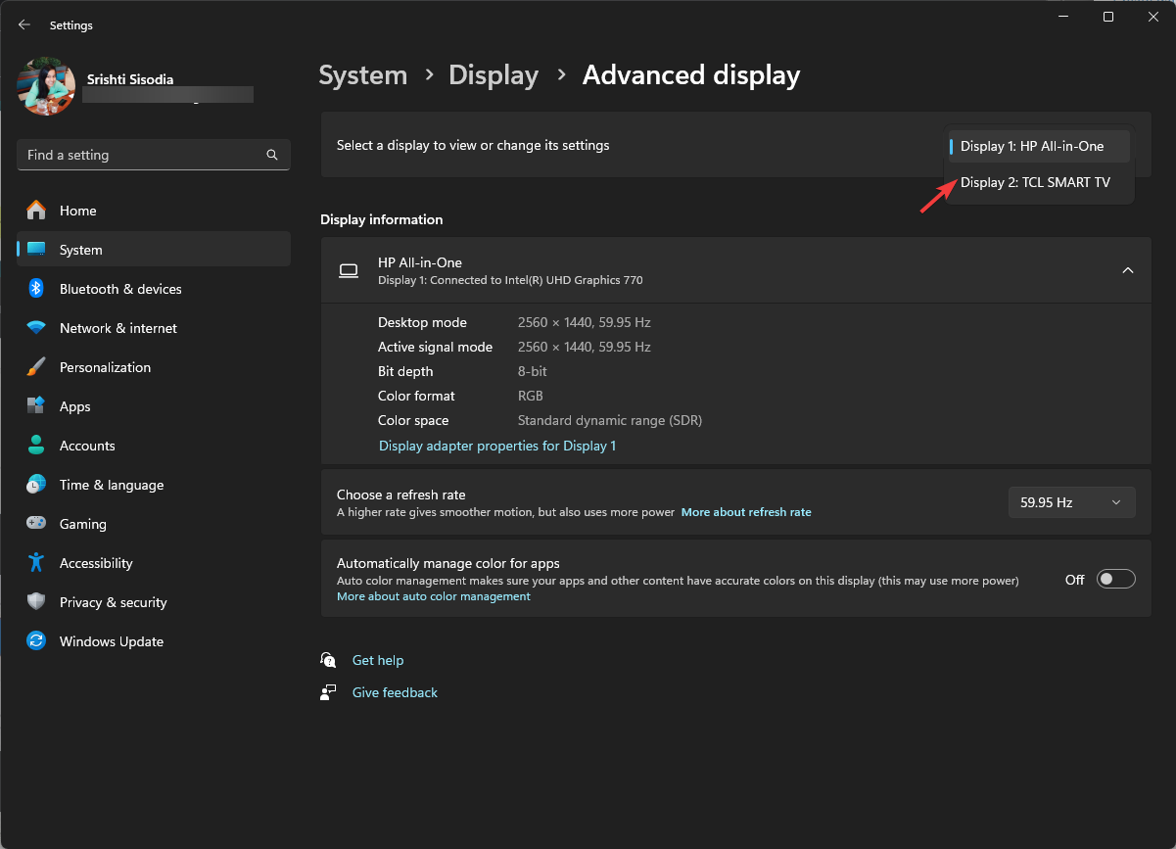Open the 59.95 Hz refresh rate dropdown
This screenshot has width=1176, height=849.
coord(1071,502)
